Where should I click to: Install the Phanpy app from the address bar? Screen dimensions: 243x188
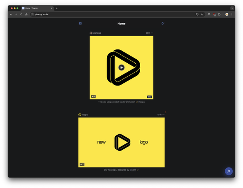[x=197, y=14]
